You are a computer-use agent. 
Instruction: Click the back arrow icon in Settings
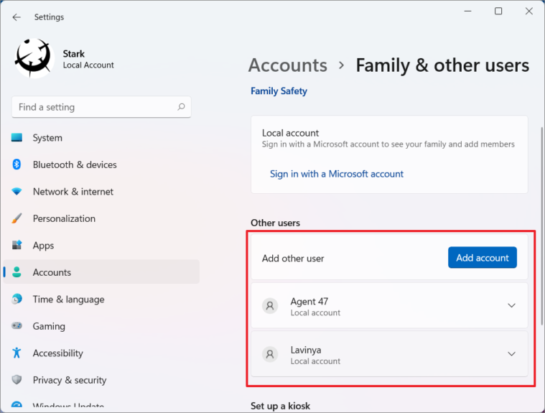coord(17,17)
